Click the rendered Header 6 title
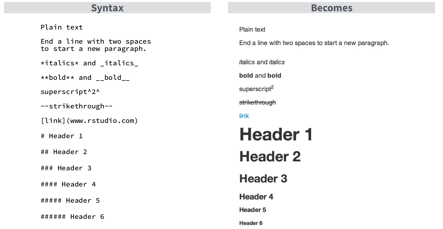This screenshot has height=229, width=443. (251, 223)
